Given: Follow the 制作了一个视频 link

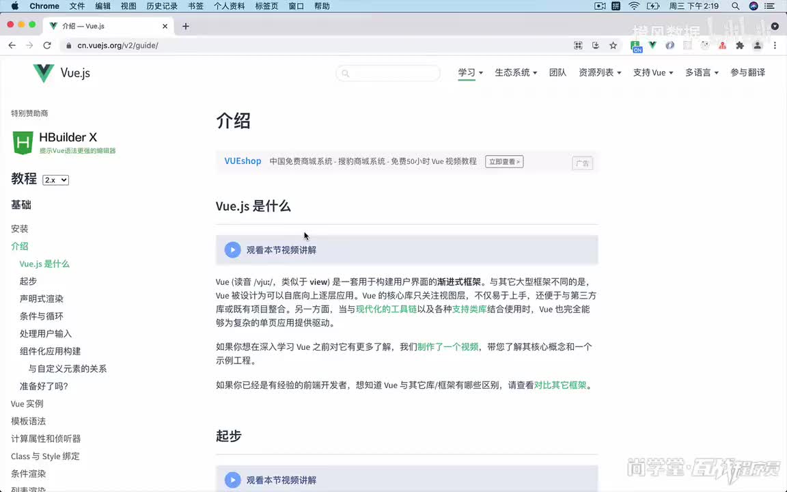Looking at the screenshot, I should point(448,347).
